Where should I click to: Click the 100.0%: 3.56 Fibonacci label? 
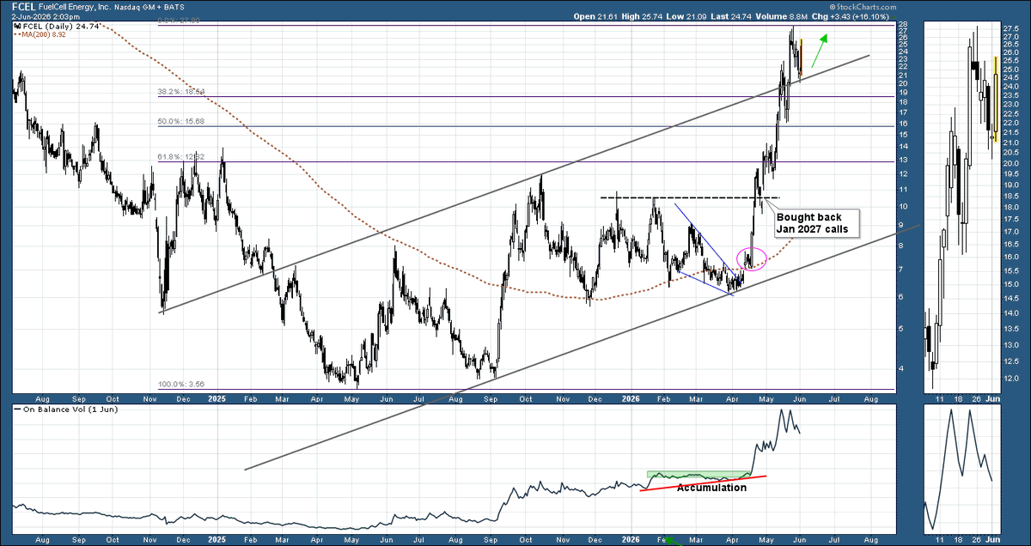tap(181, 385)
